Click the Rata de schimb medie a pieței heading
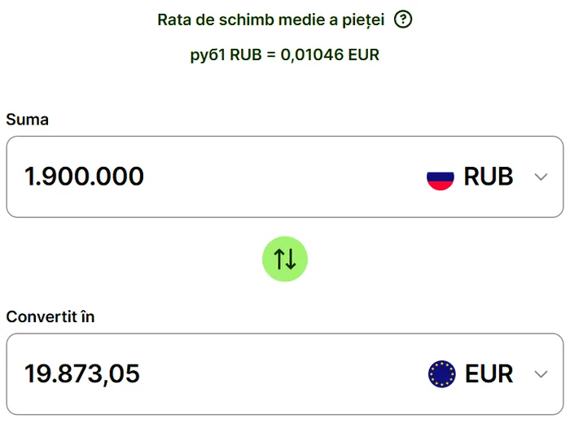The height and width of the screenshot is (432, 570). point(271,20)
